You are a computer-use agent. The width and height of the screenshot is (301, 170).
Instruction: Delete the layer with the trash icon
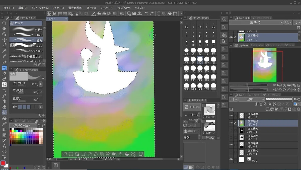[298, 109]
